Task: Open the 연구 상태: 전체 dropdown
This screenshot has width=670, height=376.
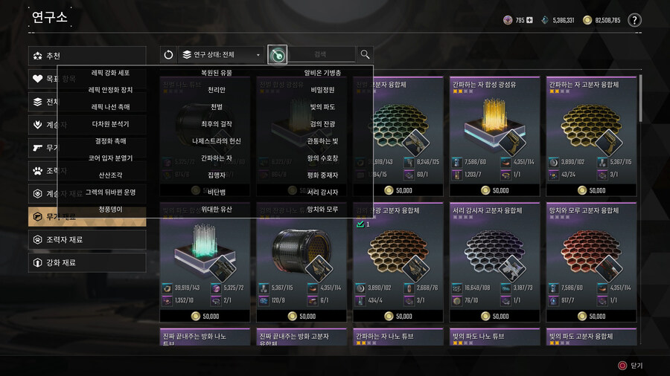Action: tap(221, 54)
